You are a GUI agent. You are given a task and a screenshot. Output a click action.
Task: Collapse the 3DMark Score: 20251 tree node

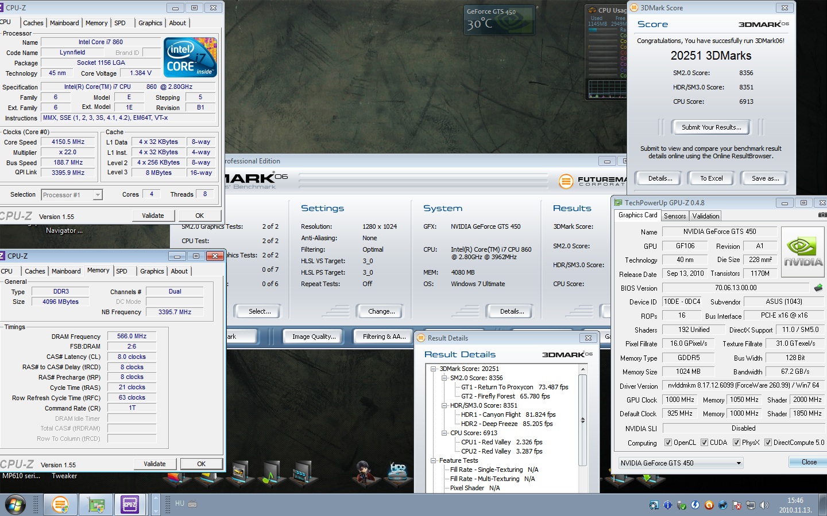[434, 369]
